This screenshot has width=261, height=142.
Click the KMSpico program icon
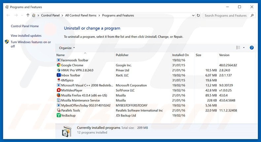click(58, 80)
